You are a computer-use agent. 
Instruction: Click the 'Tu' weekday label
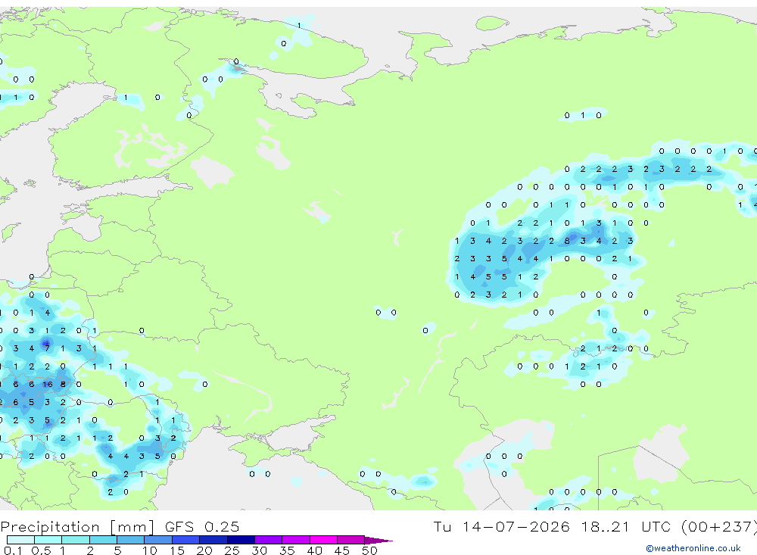pos(442,526)
